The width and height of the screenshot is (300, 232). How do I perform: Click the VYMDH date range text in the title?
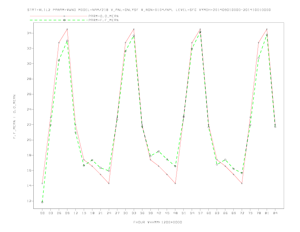point(235,10)
